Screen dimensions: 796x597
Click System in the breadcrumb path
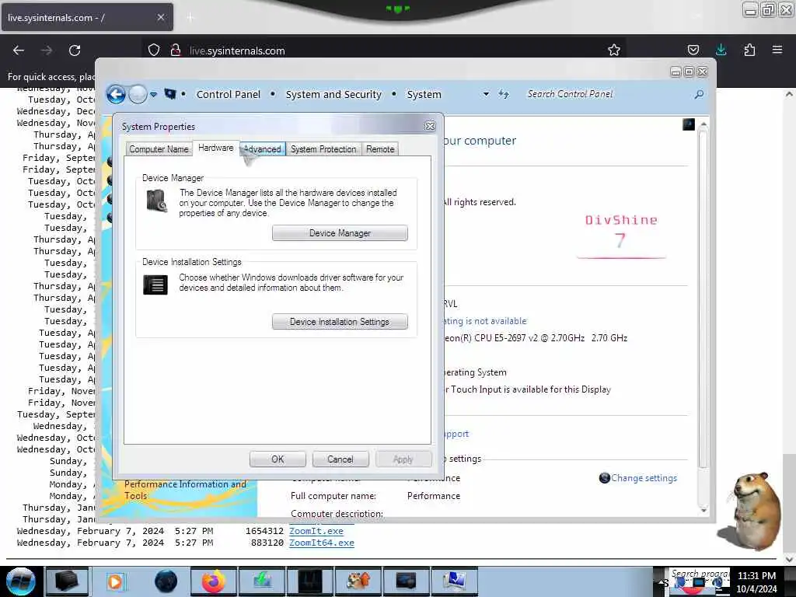424,94
